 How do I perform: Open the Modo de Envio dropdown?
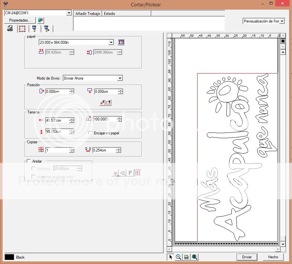click(120, 78)
